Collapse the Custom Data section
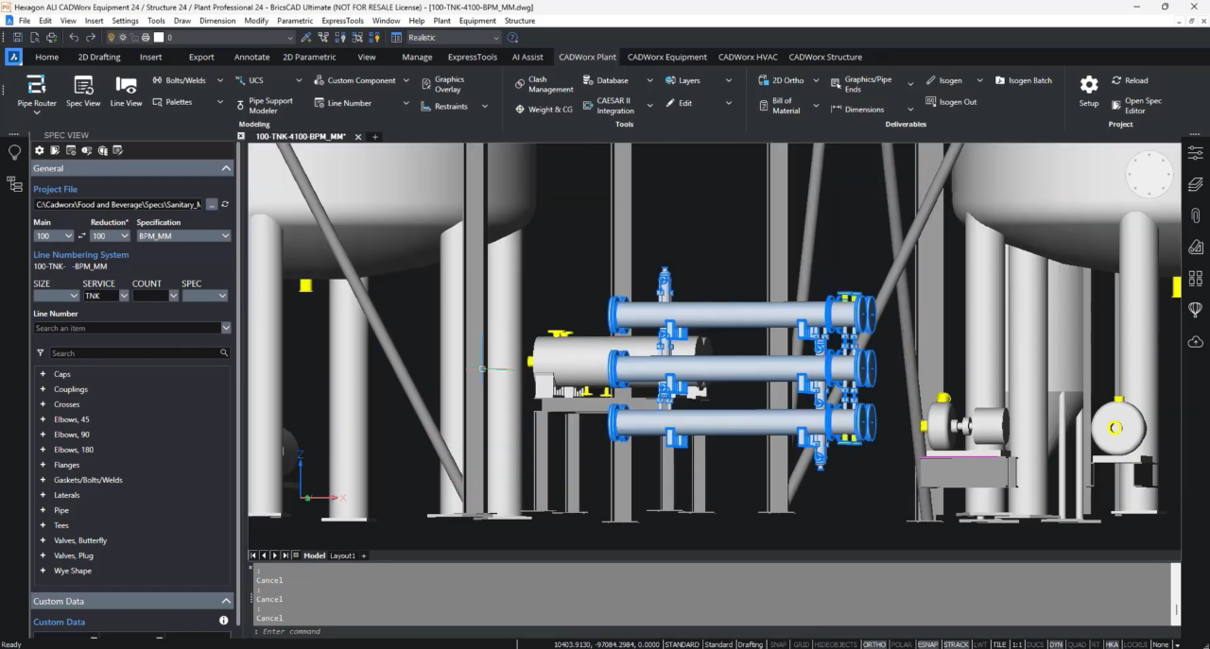The image size is (1210, 649). (226, 601)
